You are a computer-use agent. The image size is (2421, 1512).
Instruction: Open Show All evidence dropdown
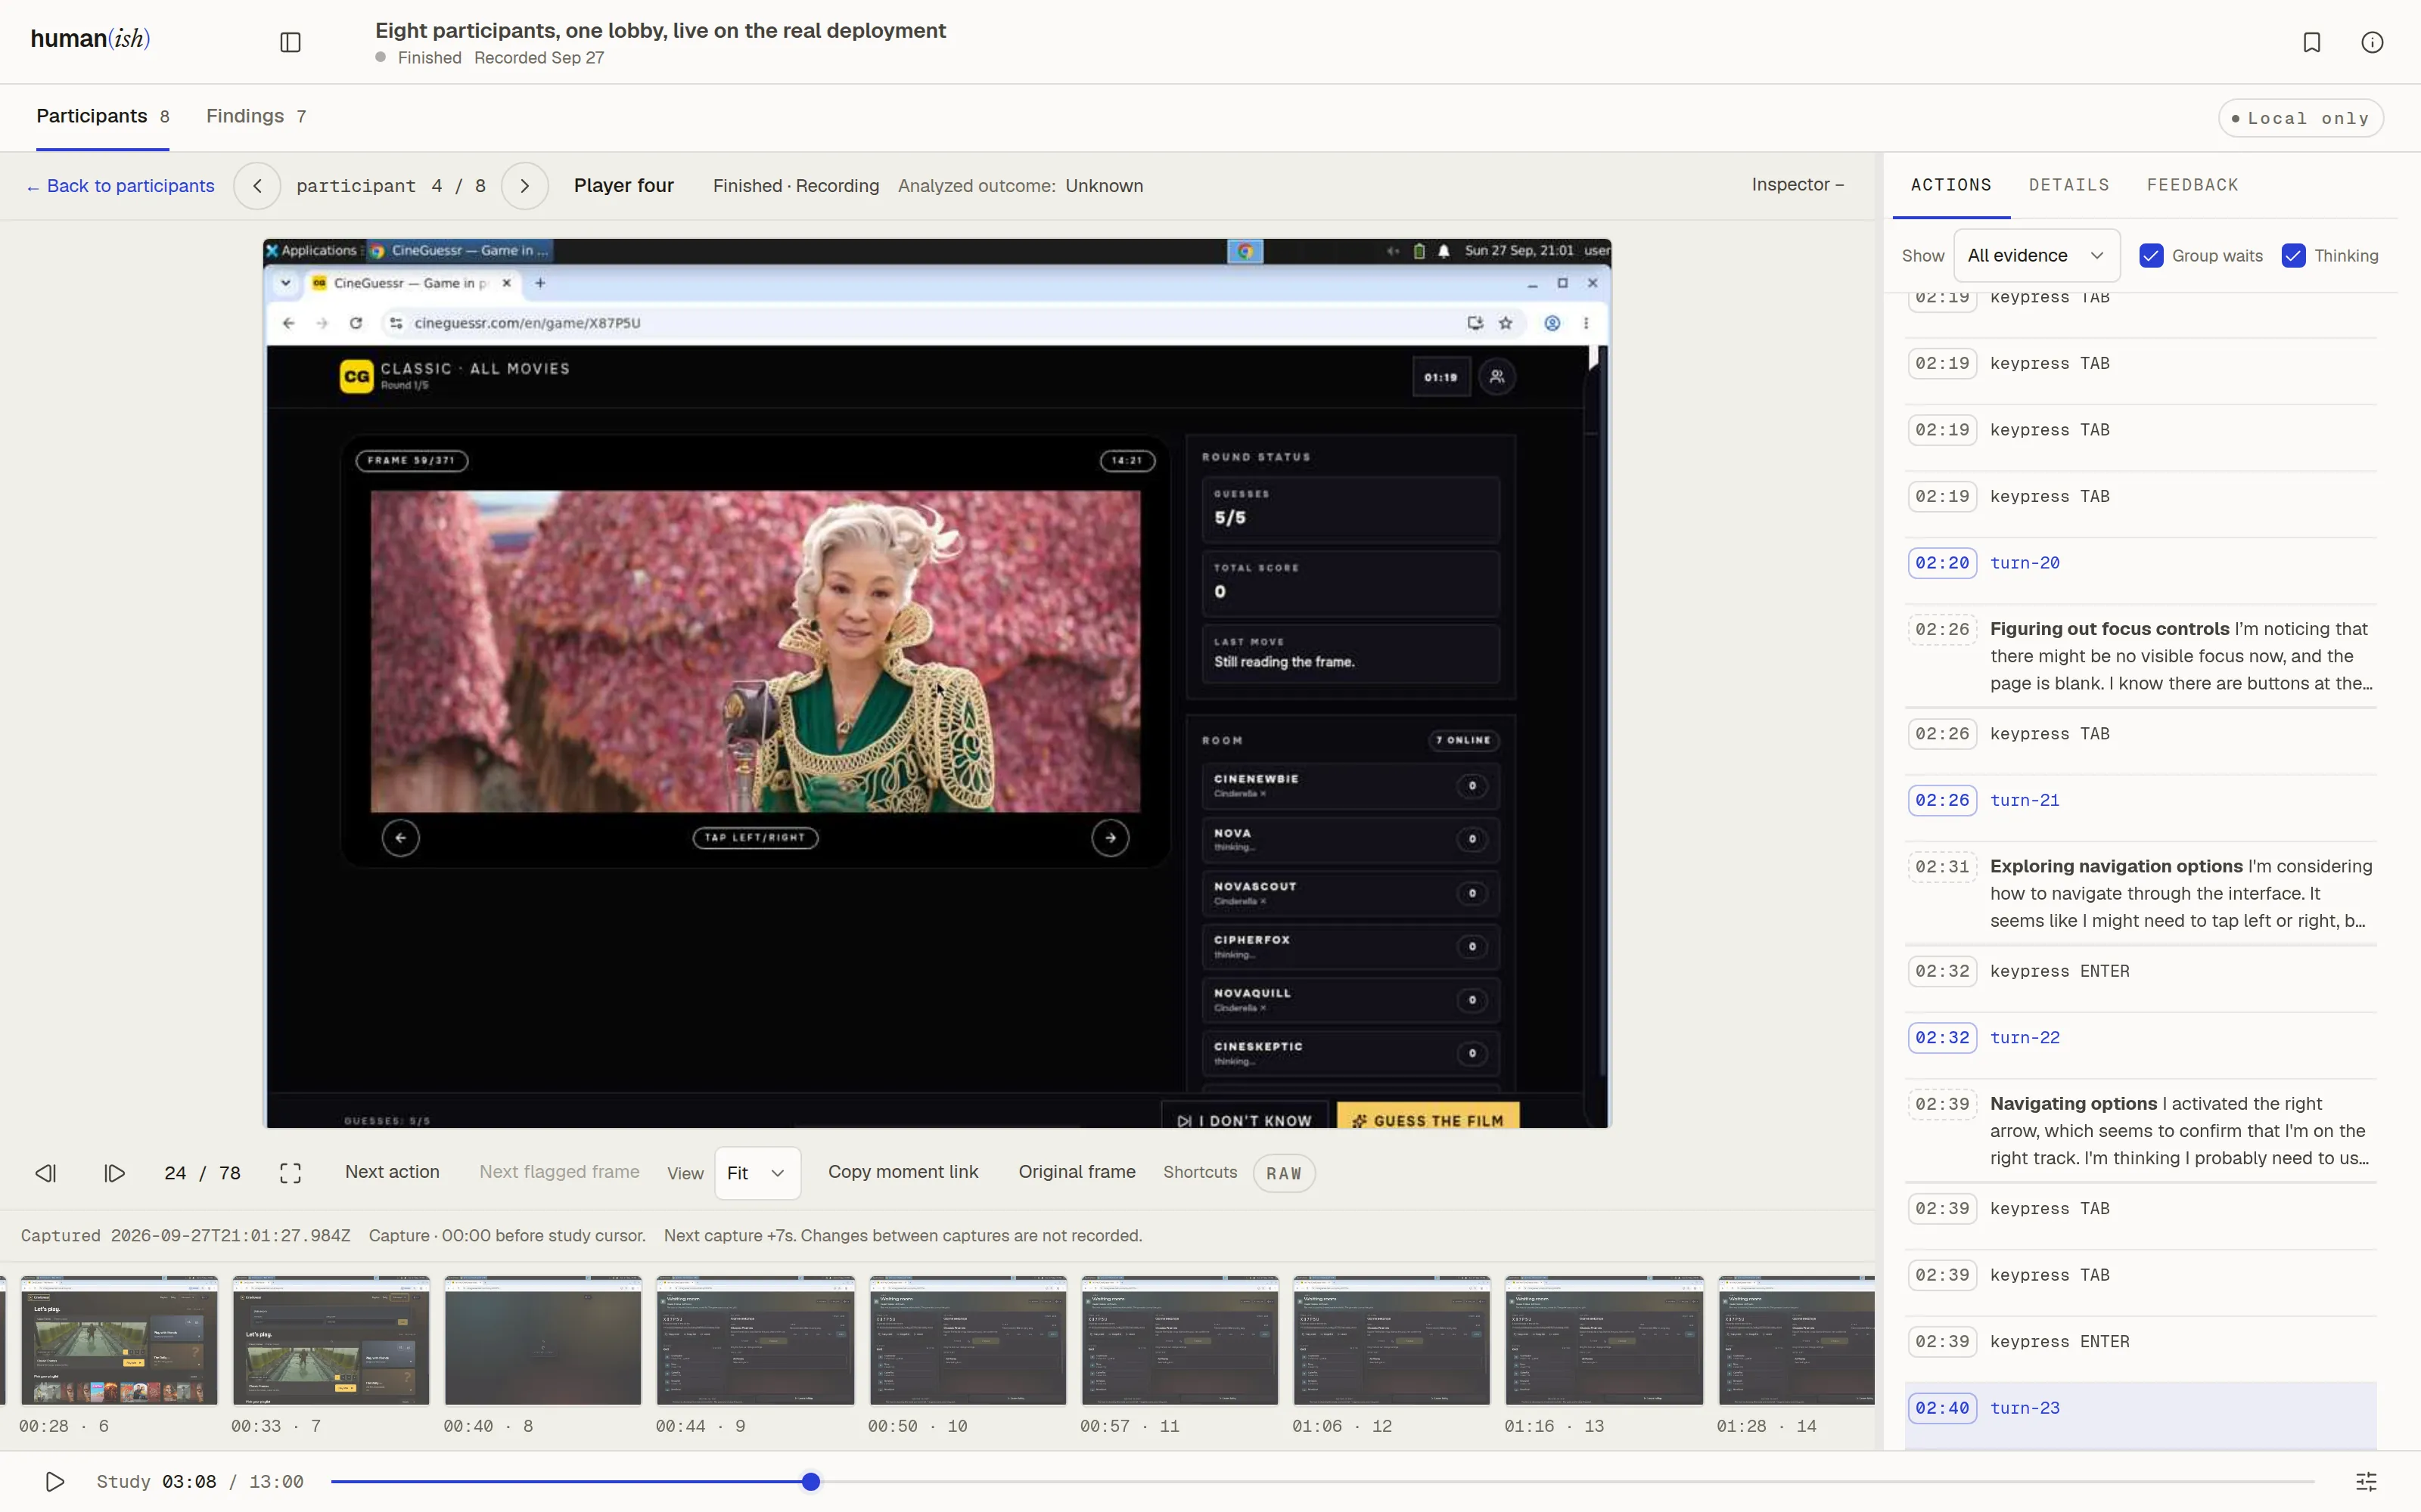tap(2036, 256)
